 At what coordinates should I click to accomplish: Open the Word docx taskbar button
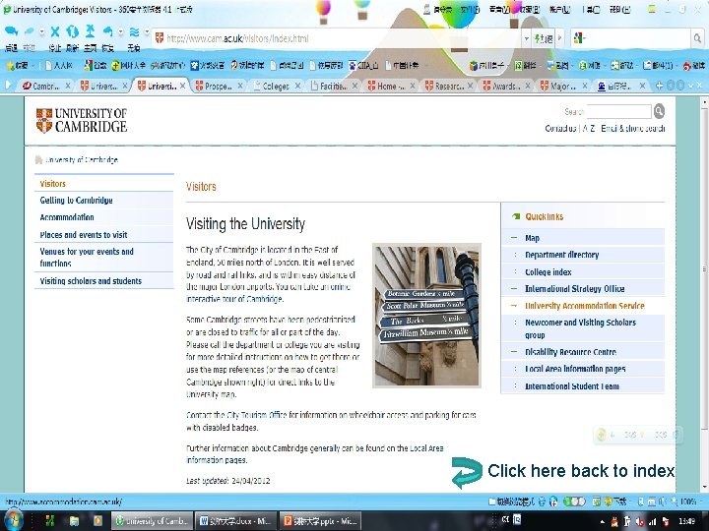(x=234, y=521)
